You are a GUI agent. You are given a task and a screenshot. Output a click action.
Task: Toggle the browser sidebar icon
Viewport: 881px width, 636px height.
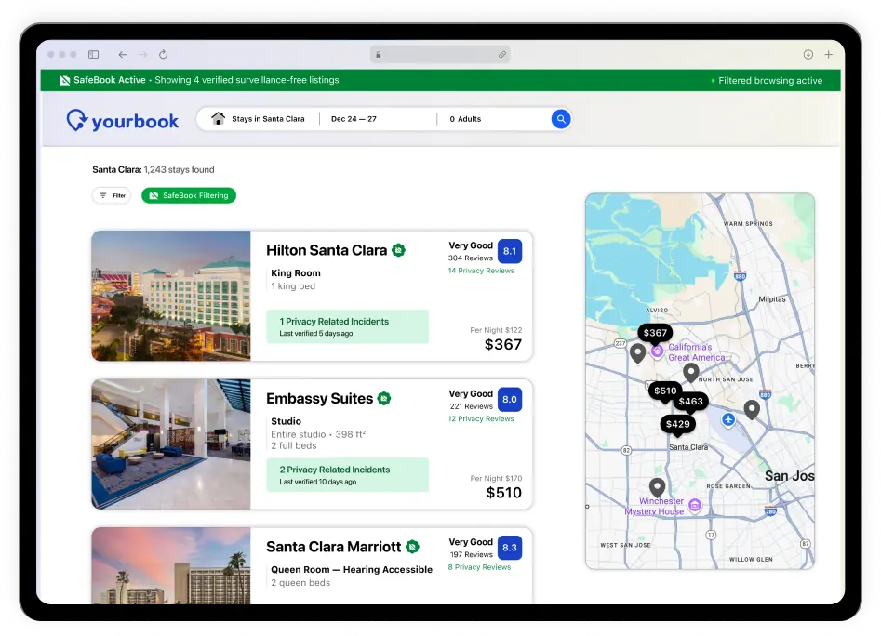coord(93,55)
